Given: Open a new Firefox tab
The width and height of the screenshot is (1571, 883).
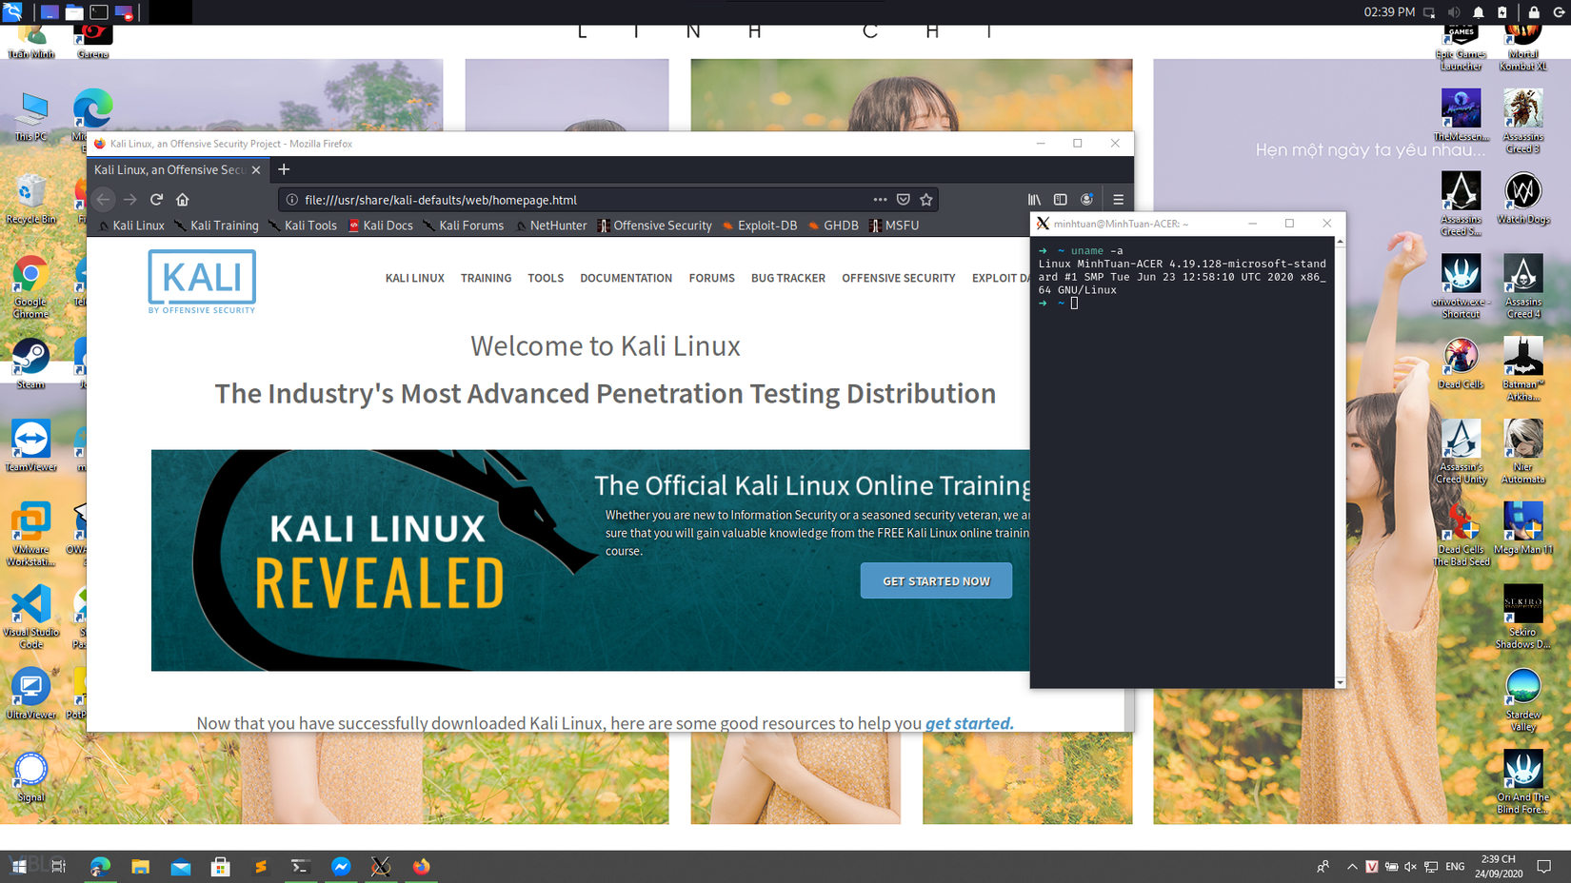Looking at the screenshot, I should pos(284,169).
